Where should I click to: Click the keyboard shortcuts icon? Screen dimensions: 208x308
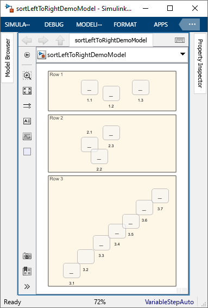(x=180, y=40)
